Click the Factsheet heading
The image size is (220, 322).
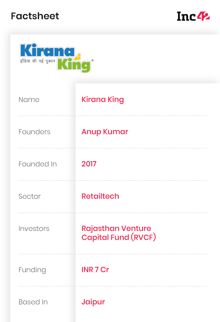[x=35, y=16]
